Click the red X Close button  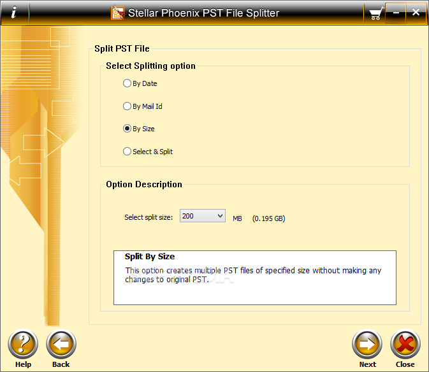point(405,344)
